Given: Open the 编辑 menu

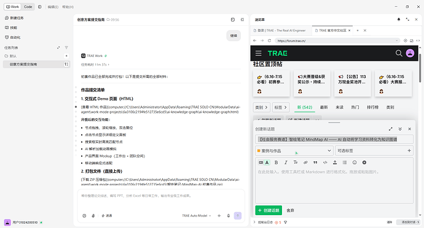Looking at the screenshot, I should tap(53, 7).
